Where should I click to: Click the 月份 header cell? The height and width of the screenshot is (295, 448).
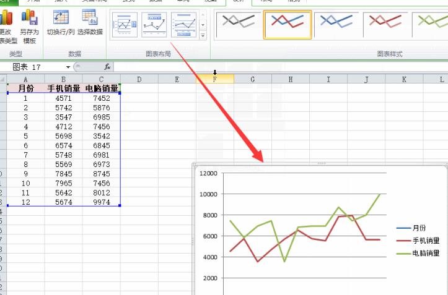[25, 88]
